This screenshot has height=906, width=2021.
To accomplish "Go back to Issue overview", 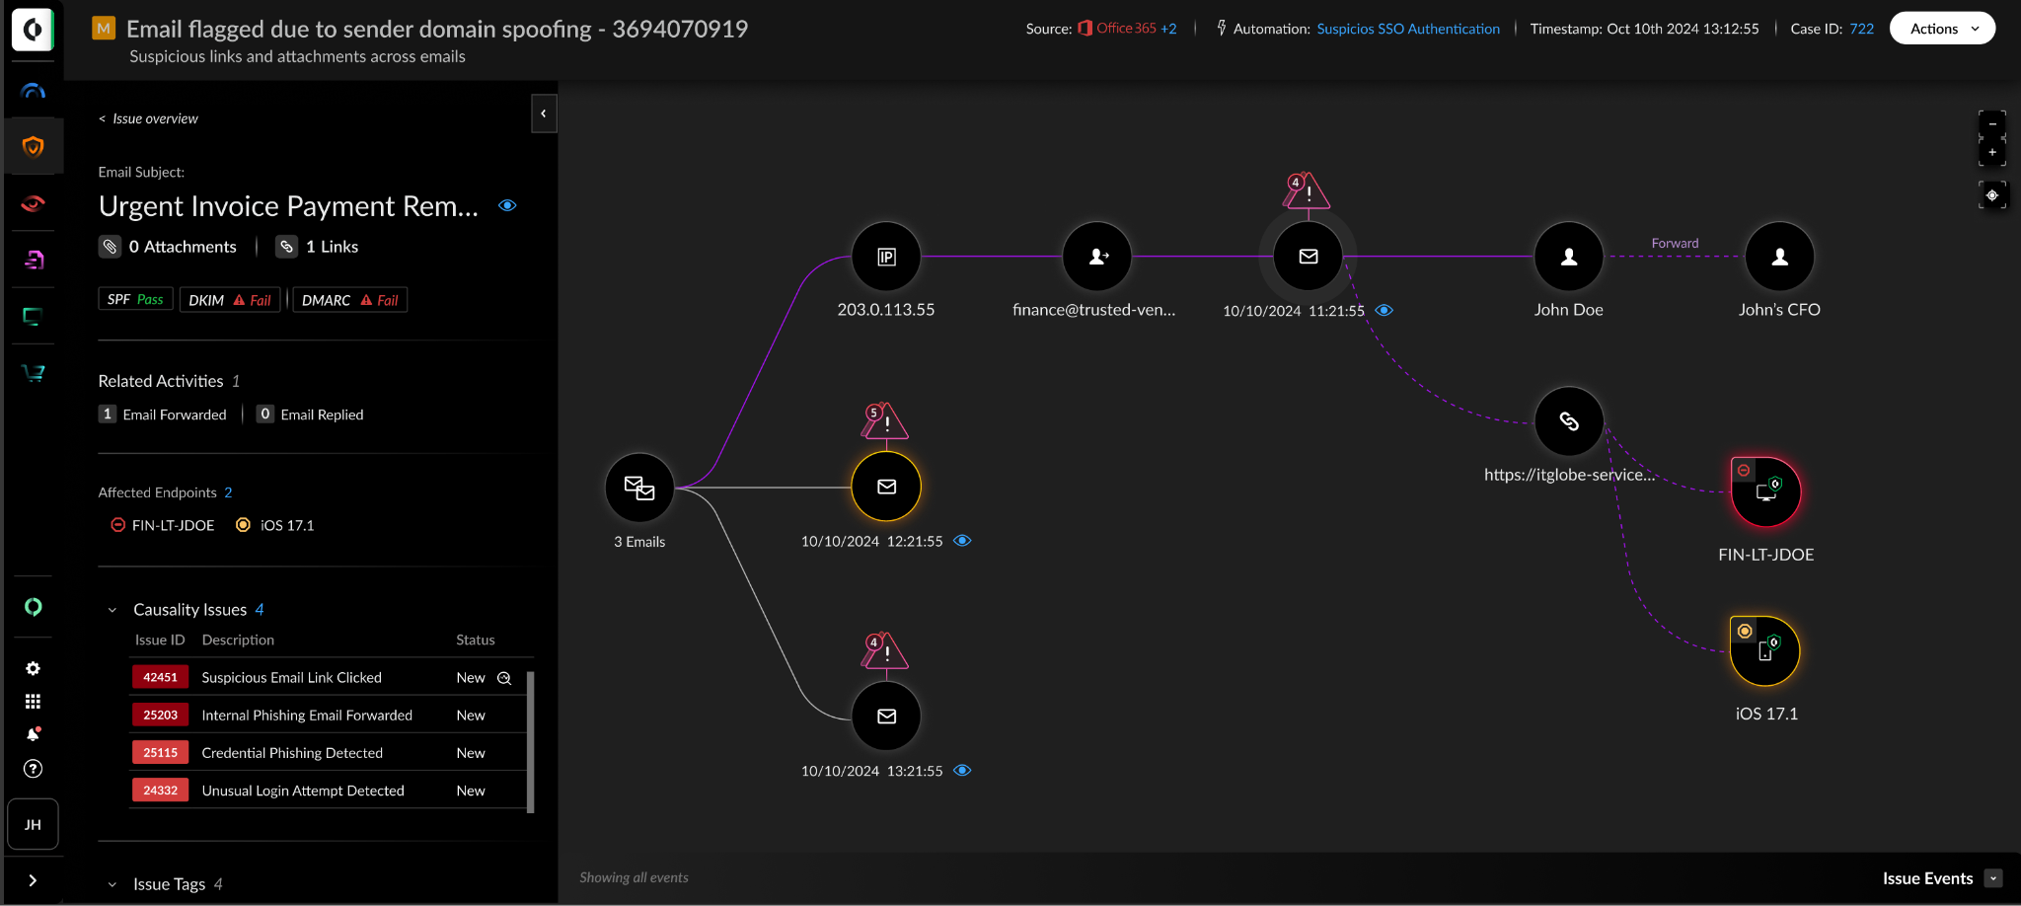I will [148, 118].
